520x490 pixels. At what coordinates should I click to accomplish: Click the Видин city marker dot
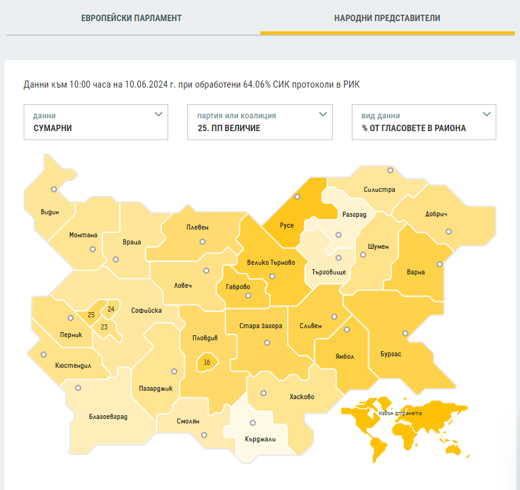[x=54, y=189]
